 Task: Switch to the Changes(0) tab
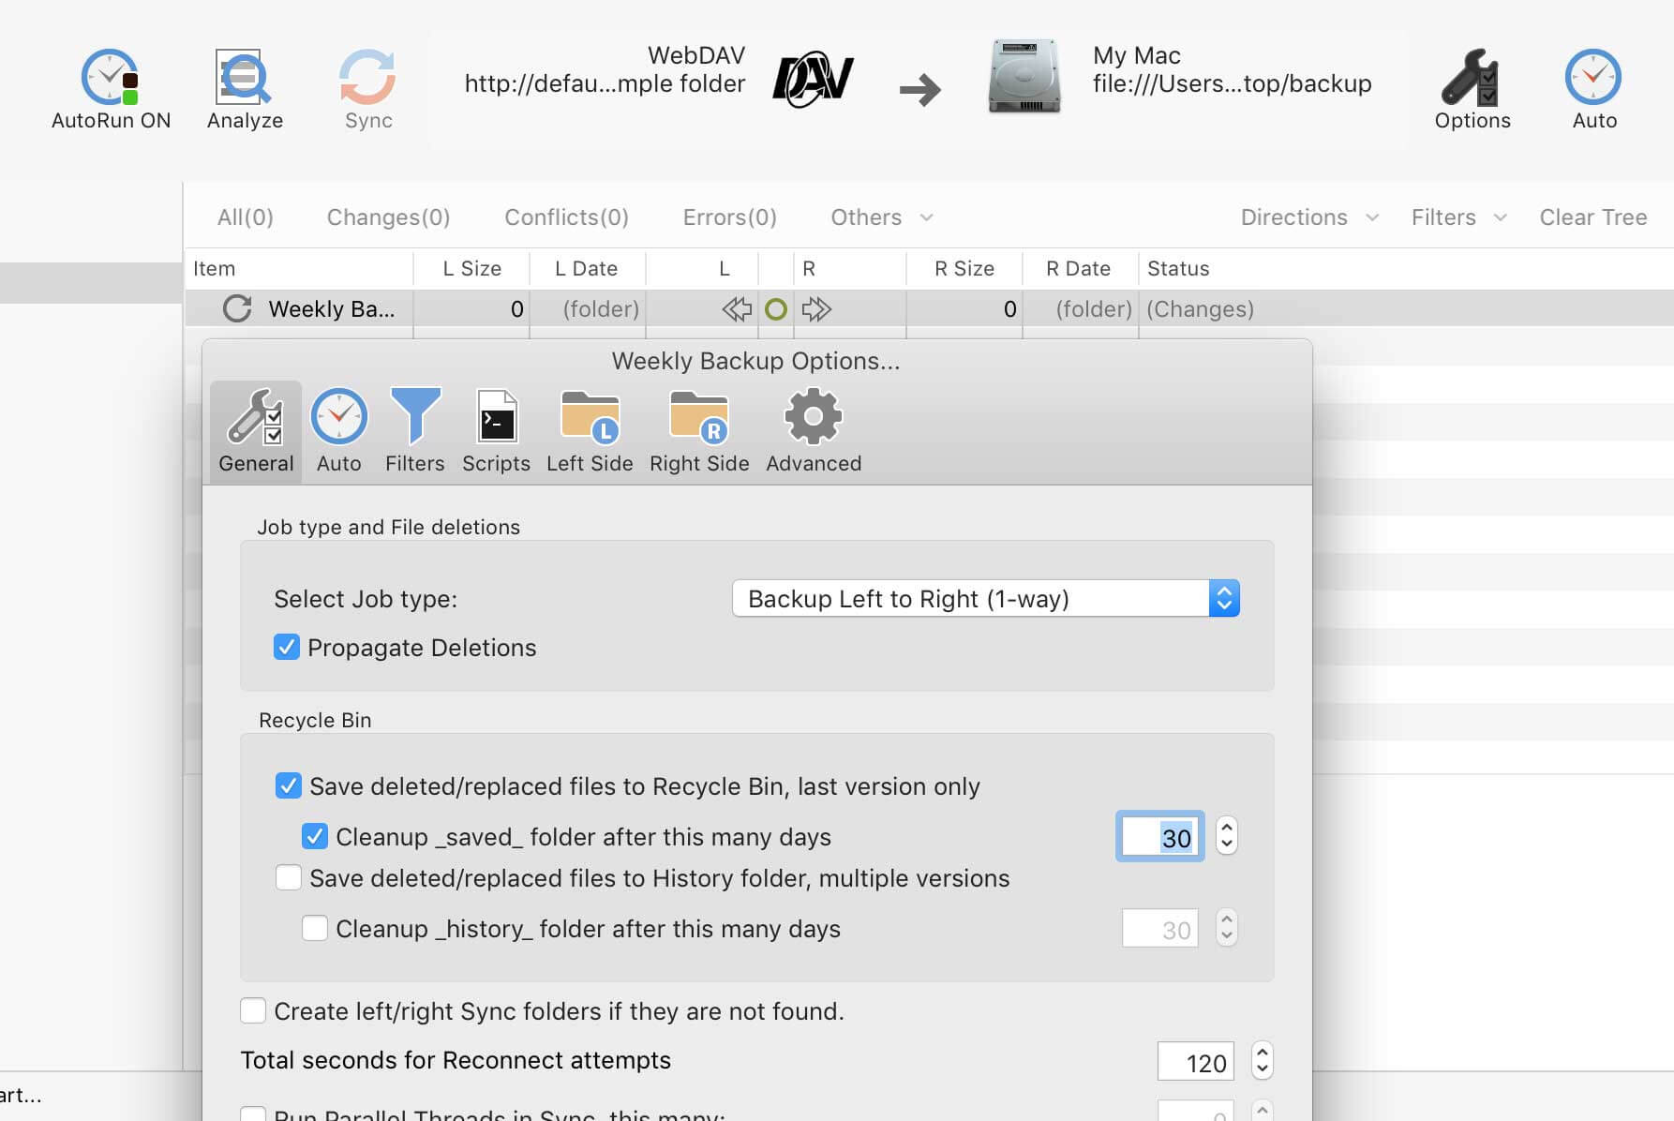[x=388, y=217]
